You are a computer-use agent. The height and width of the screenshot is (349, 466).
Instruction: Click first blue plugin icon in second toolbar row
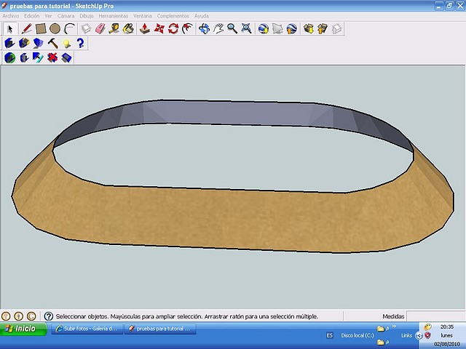tap(9, 44)
